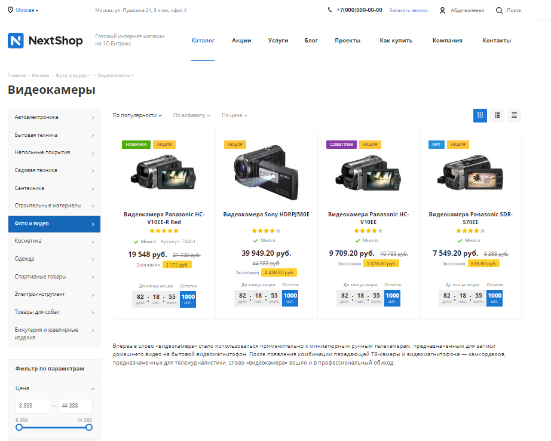Collapse the Цена filter section
This screenshot has height=441, width=551.
(x=93, y=388)
